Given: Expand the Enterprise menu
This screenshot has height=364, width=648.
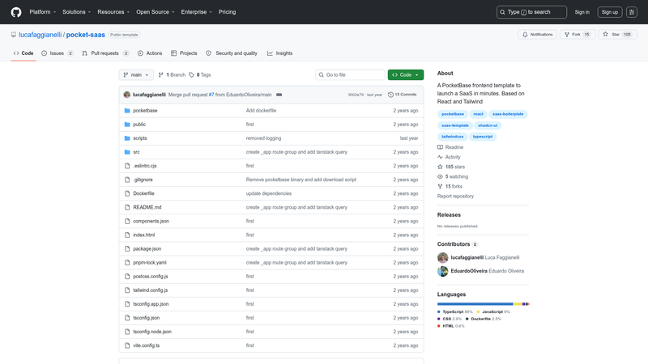Looking at the screenshot, I should point(196,12).
